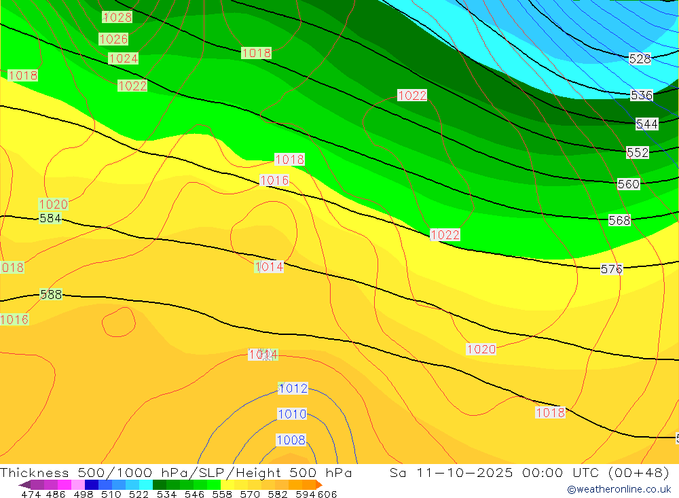This screenshot has width=679, height=498.
Task: Select the 552 height contour label
Action: tap(638, 153)
